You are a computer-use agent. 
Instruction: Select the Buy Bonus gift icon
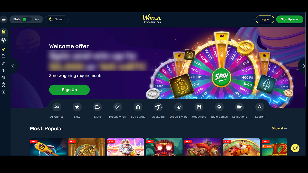(x=138, y=107)
